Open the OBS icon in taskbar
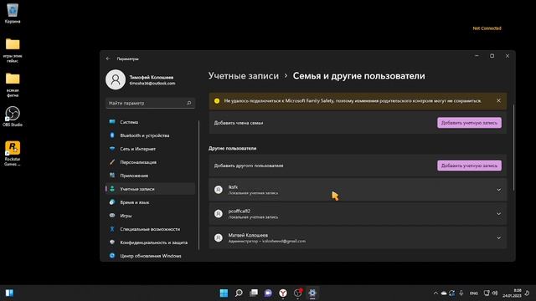Viewport: 536px width, 301px height. [298, 293]
